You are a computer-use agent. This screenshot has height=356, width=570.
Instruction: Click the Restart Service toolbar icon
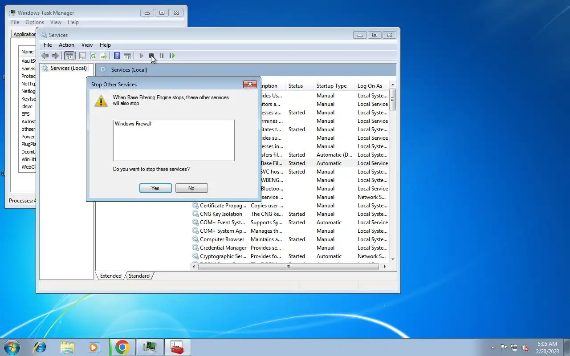click(172, 56)
